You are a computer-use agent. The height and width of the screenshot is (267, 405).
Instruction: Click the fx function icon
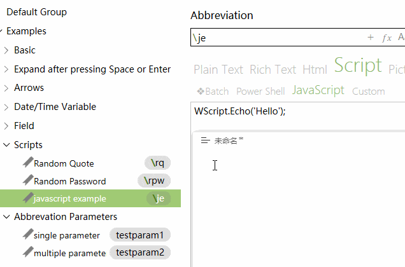pos(387,38)
